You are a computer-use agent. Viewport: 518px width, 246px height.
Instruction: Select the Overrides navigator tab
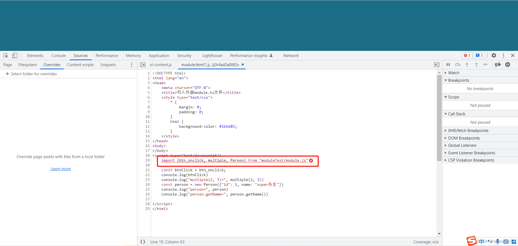click(x=52, y=65)
